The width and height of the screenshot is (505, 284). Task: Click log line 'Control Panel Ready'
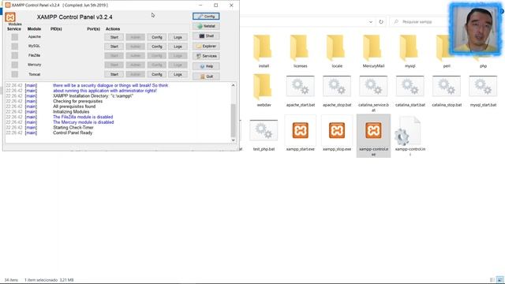pyautogui.click(x=73, y=133)
